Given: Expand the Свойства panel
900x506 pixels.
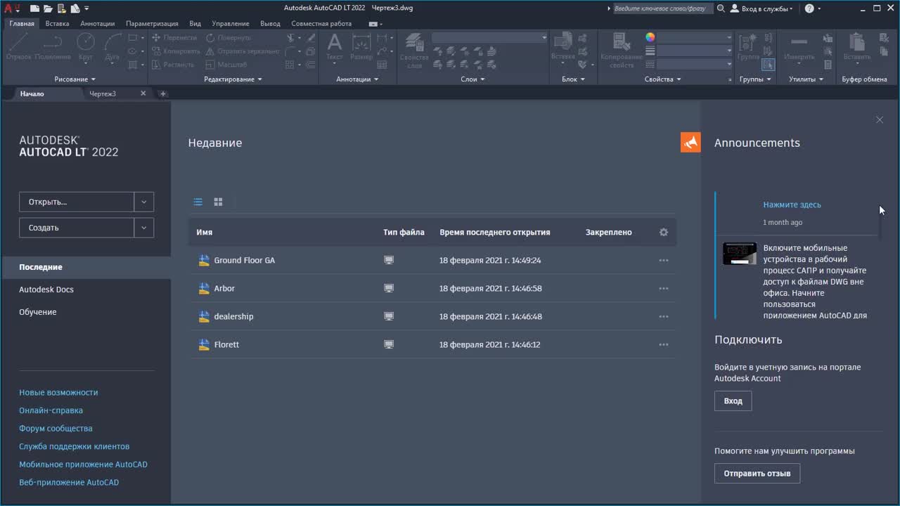Looking at the screenshot, I should [x=662, y=79].
